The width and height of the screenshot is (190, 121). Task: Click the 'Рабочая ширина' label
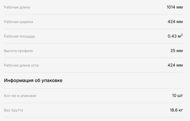pyautogui.click(x=18, y=22)
